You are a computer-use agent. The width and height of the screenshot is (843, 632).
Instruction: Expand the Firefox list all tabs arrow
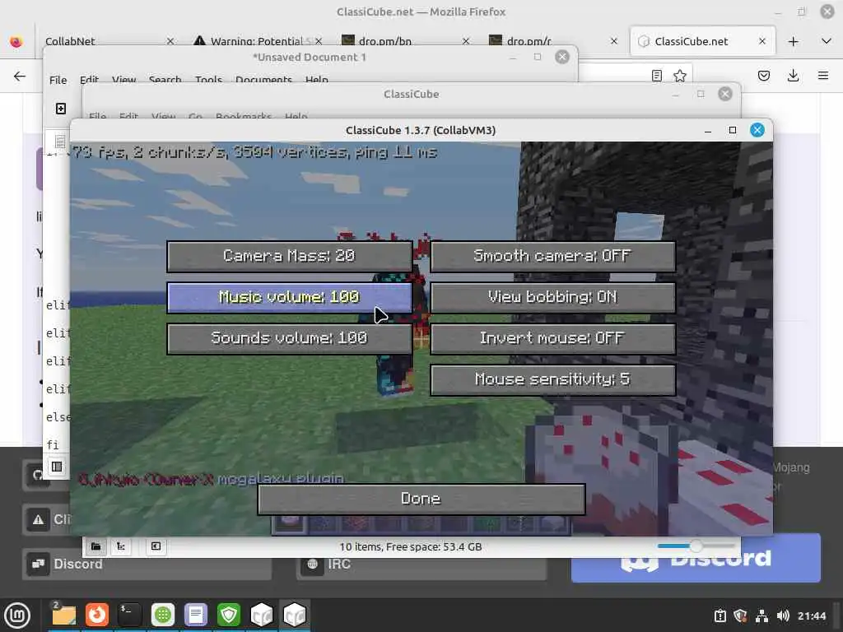coord(827,41)
